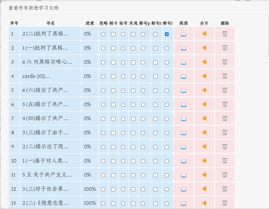Screen dimensions: 269x209
Task: Click the 书名 column header
Action: pyautogui.click(x=50, y=23)
